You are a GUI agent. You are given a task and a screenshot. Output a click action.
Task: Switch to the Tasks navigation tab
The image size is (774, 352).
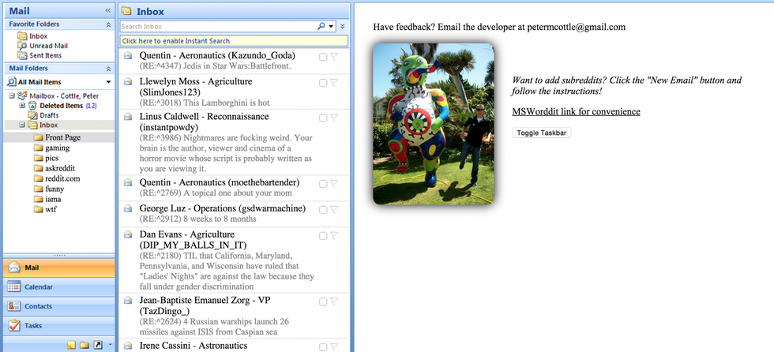click(x=59, y=325)
